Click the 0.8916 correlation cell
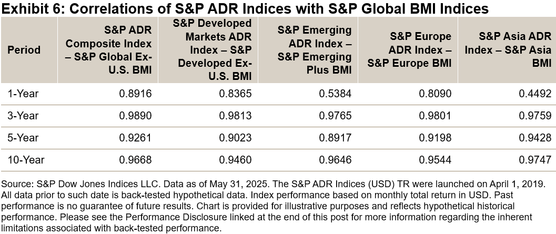The image size is (556, 234). [x=137, y=94]
